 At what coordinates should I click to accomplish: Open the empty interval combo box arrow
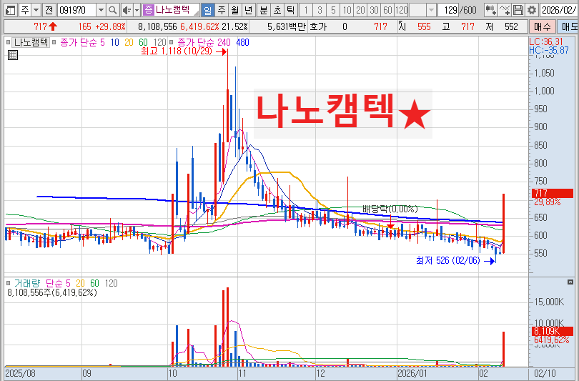point(431,10)
